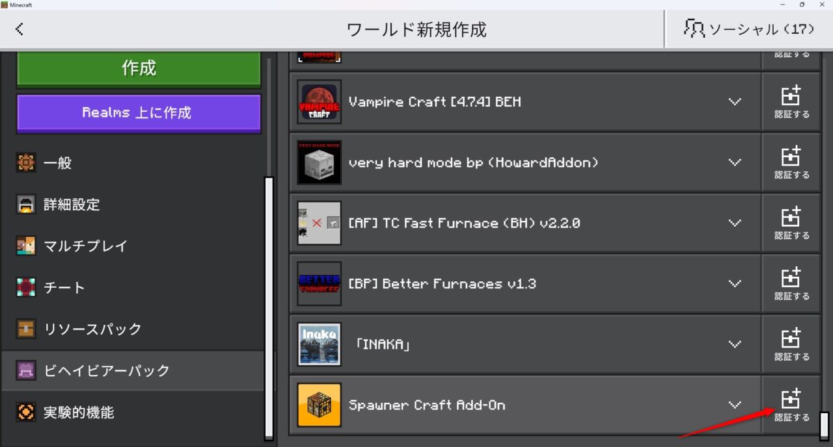Expand Better Furnaces v1.3 details
The image size is (833, 447).
735,284
